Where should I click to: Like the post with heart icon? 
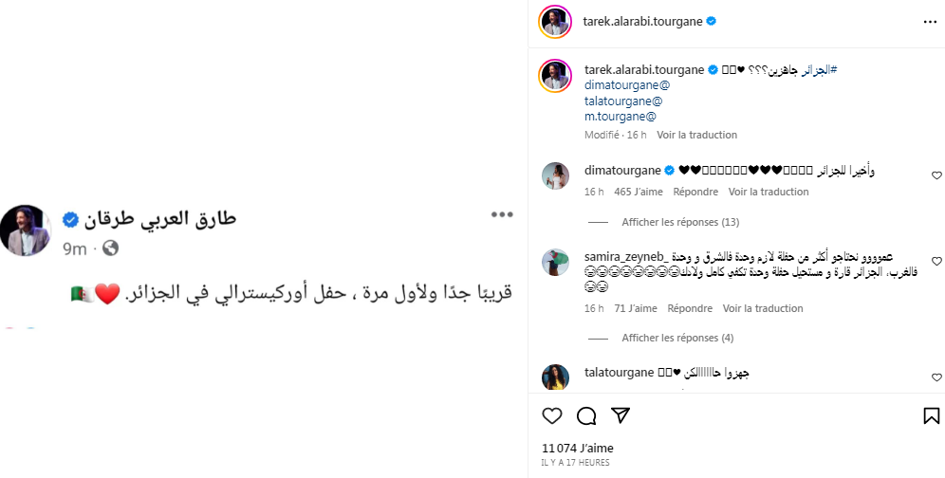click(x=551, y=415)
